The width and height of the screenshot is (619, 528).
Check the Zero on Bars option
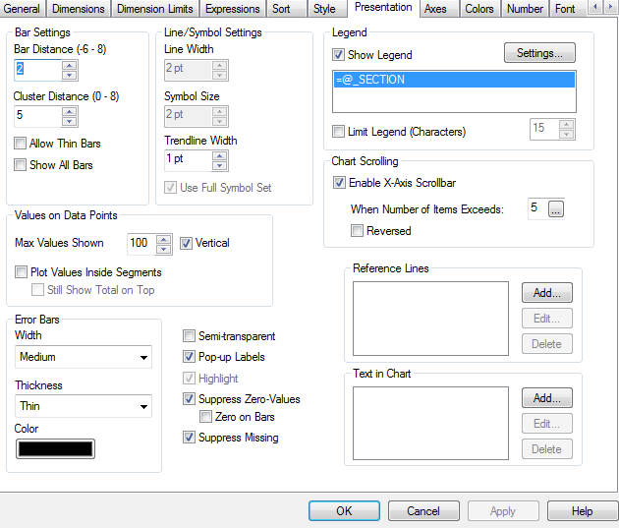coord(205,417)
